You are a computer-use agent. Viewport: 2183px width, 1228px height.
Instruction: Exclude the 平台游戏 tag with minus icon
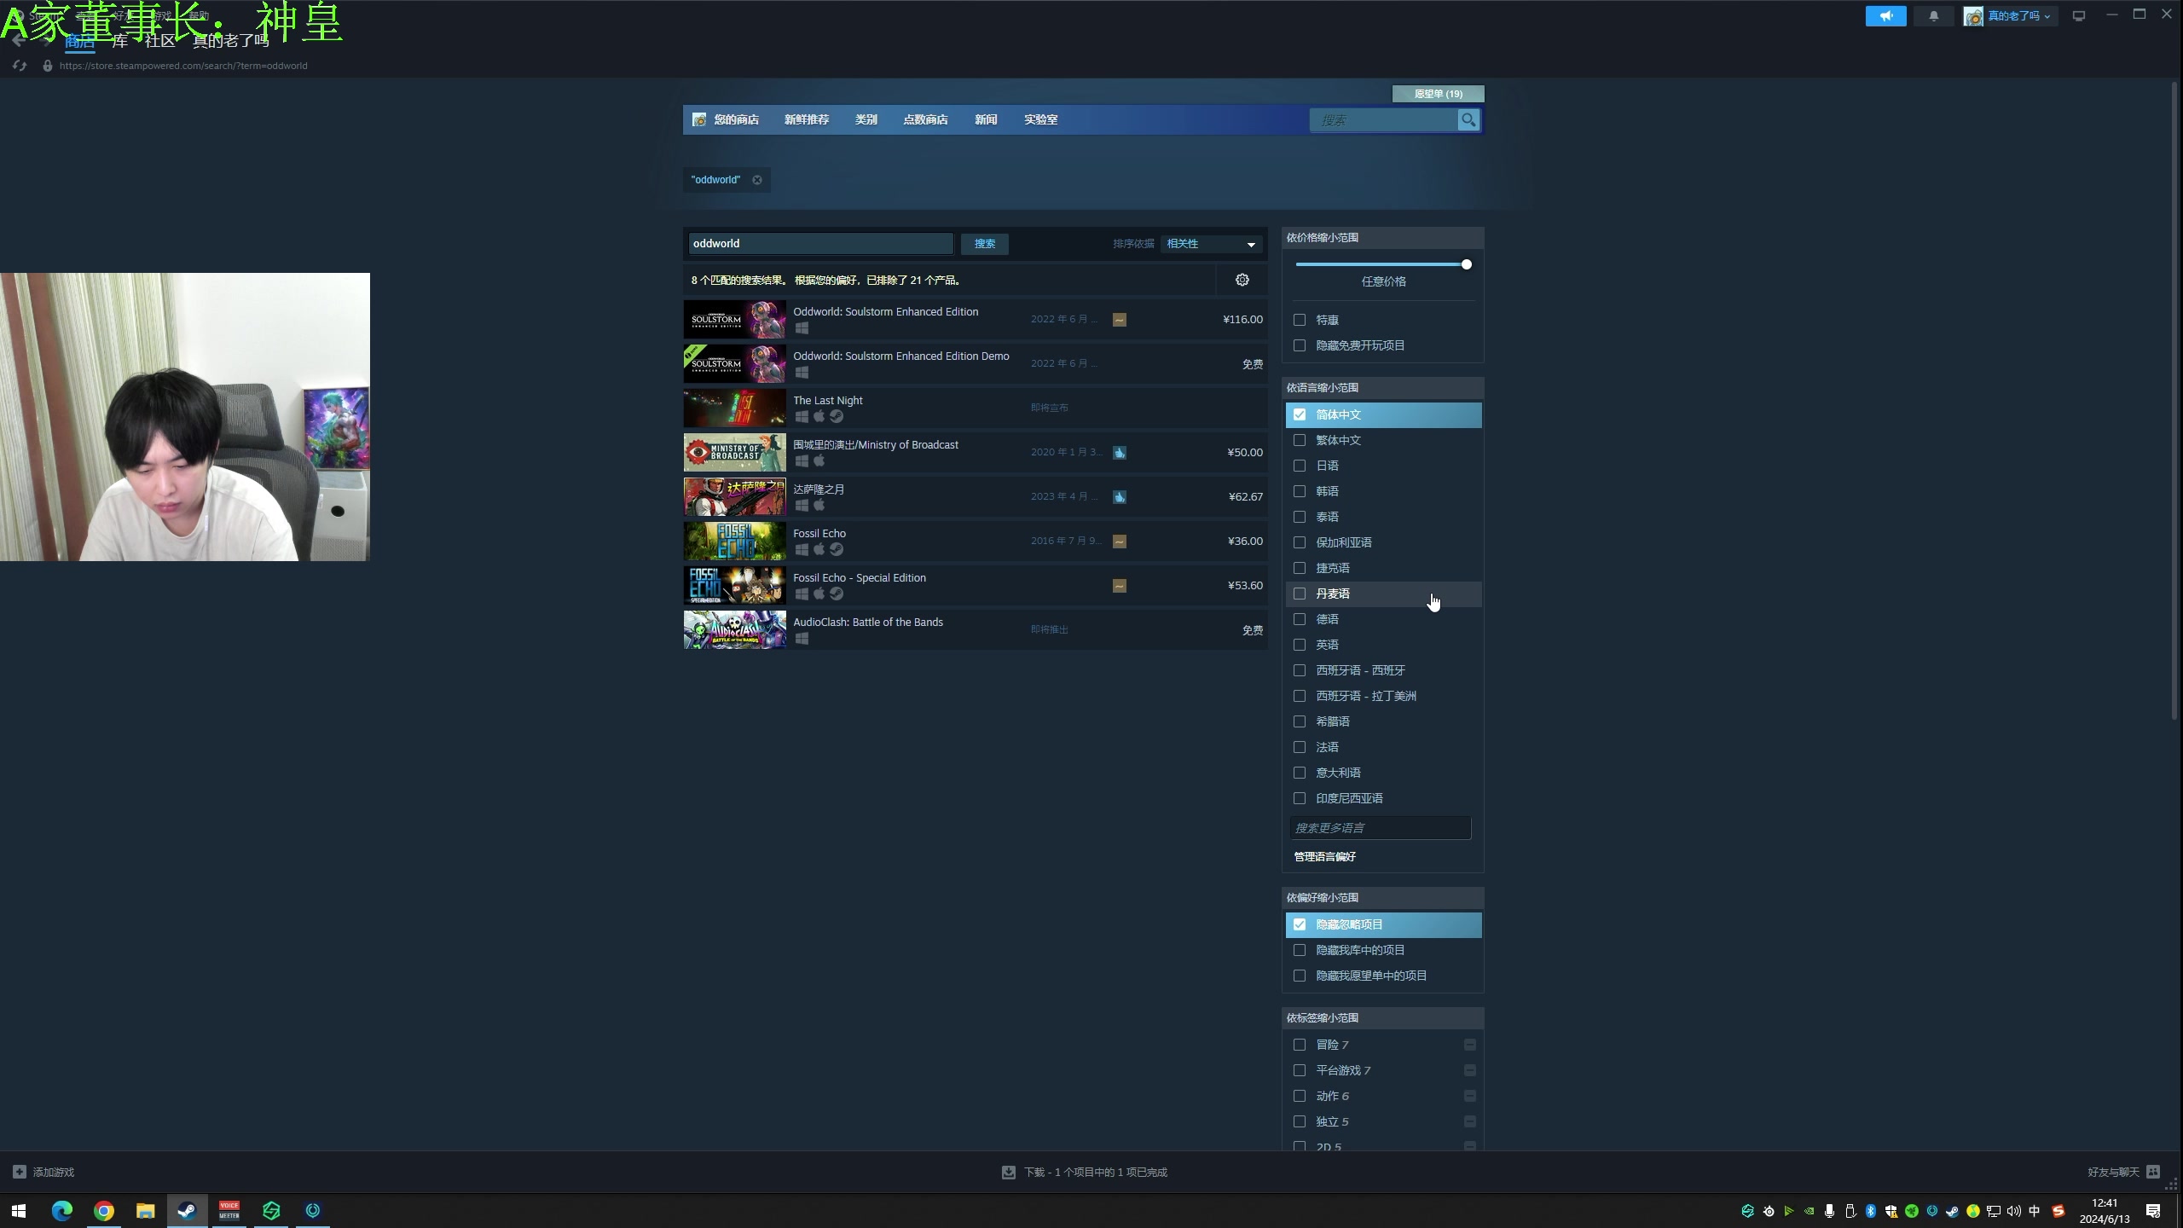point(1470,1070)
